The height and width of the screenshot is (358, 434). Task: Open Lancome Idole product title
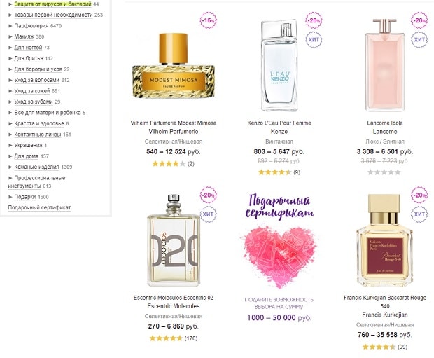point(382,123)
